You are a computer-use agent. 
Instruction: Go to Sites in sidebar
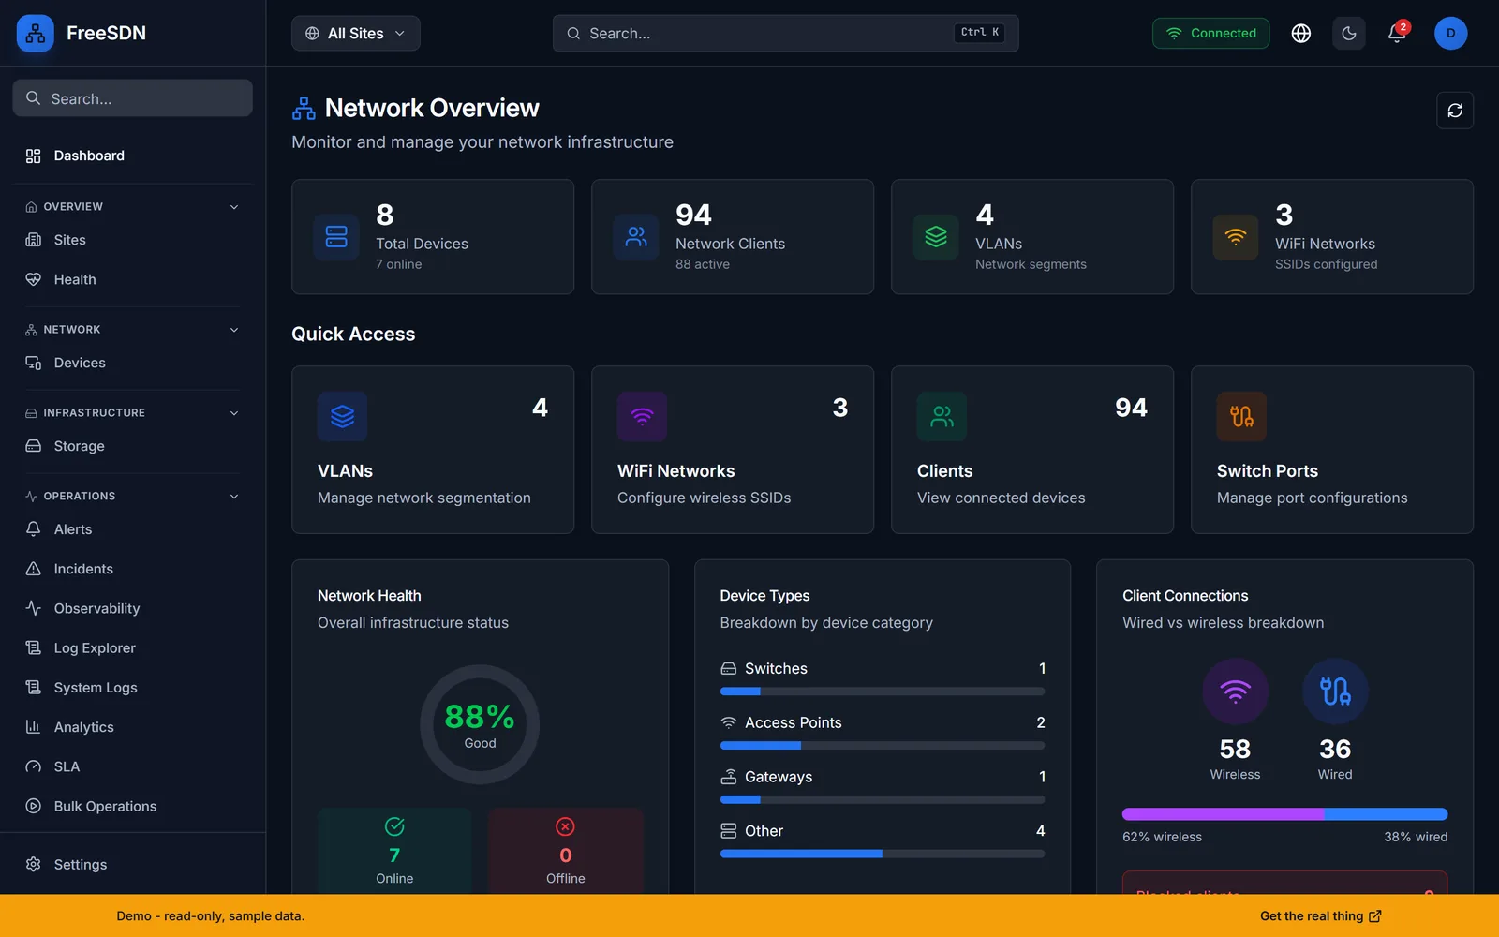tap(132, 240)
